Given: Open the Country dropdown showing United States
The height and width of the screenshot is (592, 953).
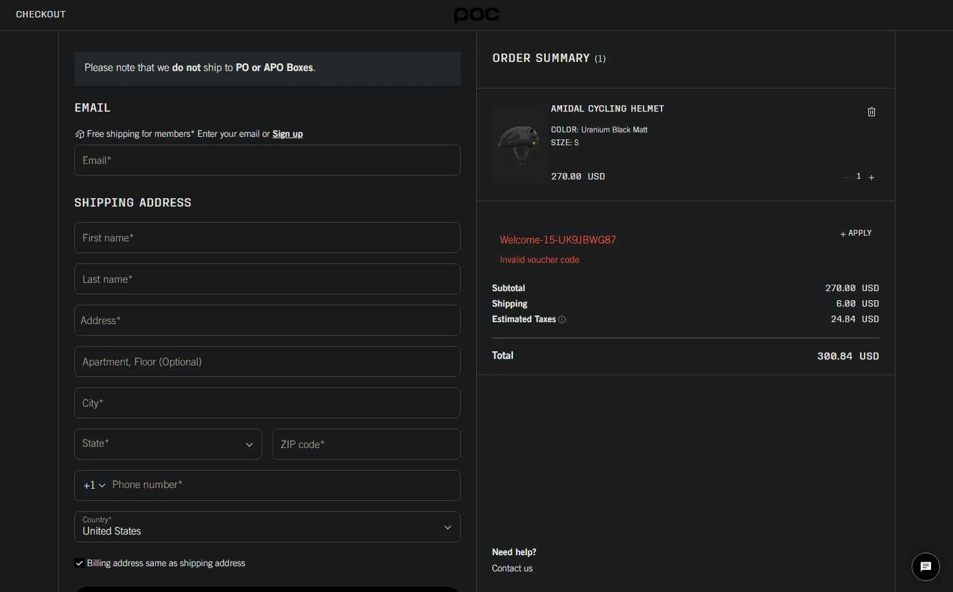Looking at the screenshot, I should [x=267, y=527].
